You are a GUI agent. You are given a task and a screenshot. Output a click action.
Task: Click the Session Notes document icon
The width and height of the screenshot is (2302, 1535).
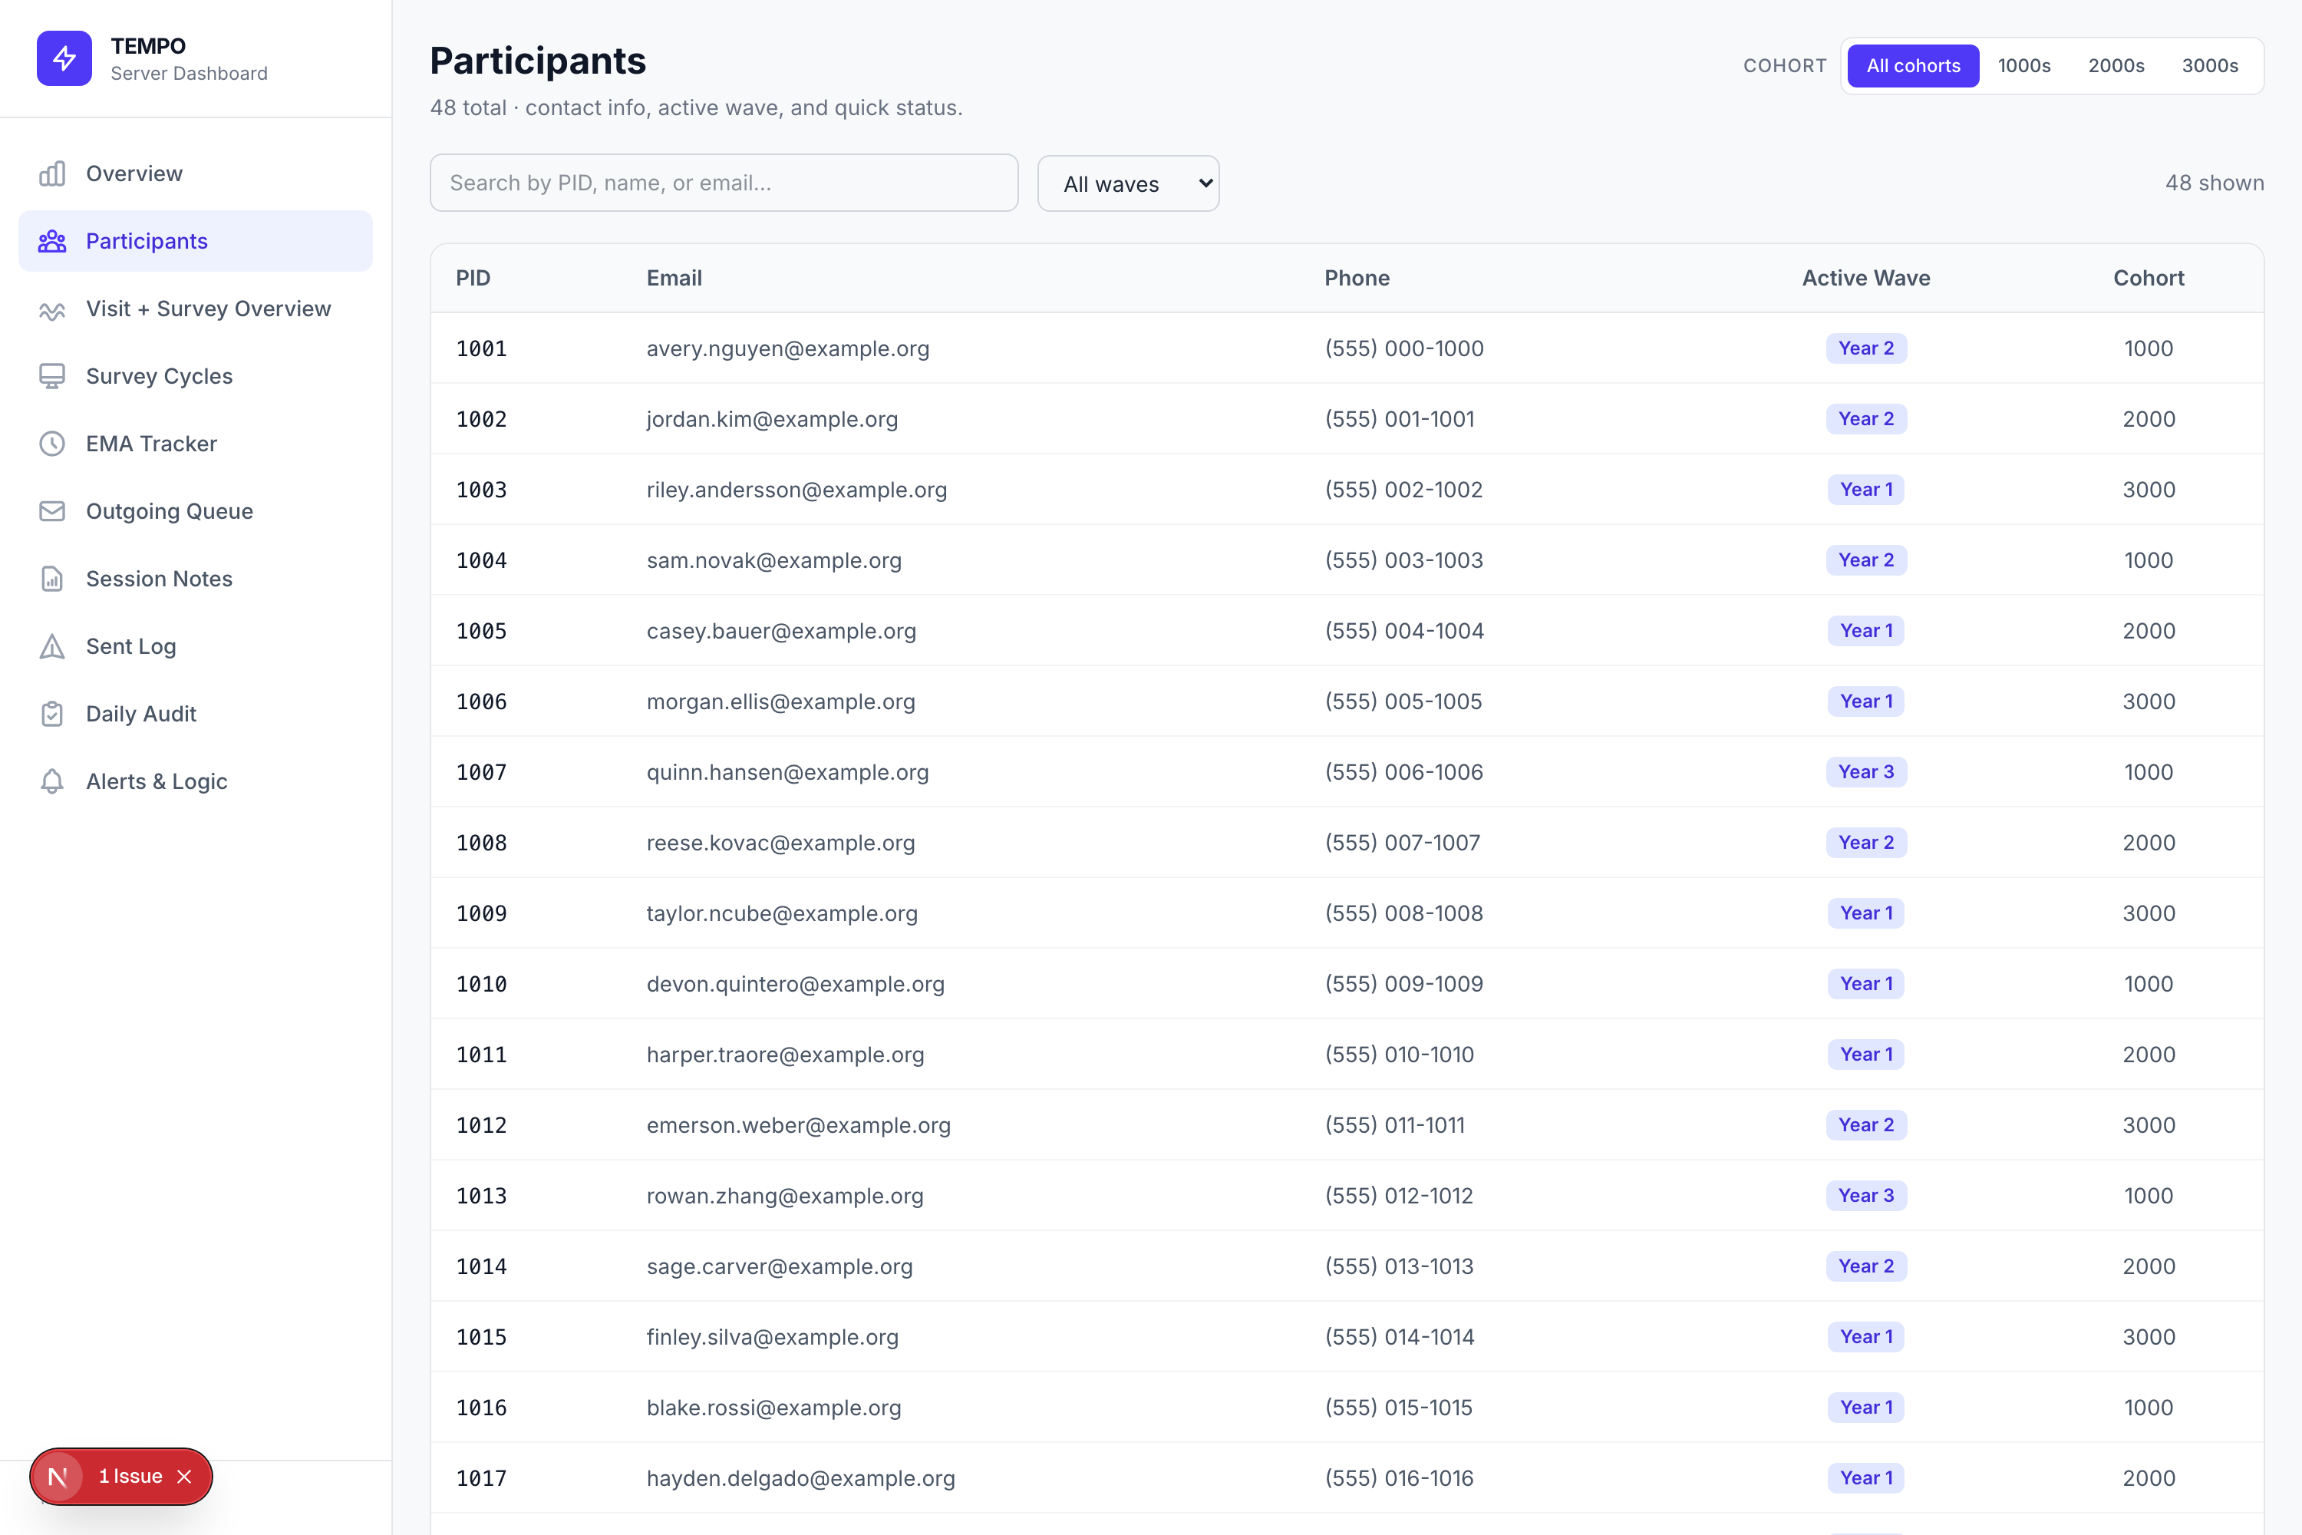(x=52, y=579)
